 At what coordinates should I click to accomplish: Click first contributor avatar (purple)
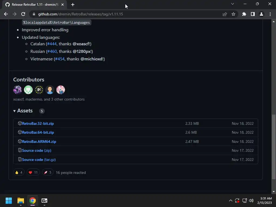18,90
